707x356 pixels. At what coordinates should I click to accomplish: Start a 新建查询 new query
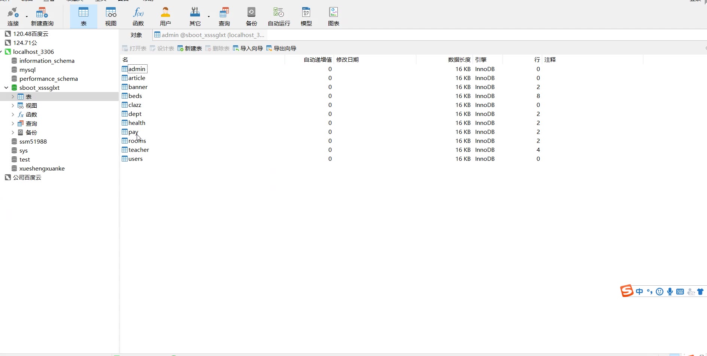pyautogui.click(x=42, y=17)
